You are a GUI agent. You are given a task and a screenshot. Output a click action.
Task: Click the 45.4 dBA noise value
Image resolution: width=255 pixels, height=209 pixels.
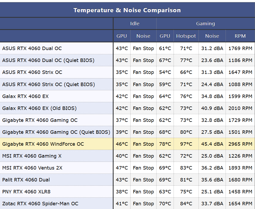(x=212, y=144)
